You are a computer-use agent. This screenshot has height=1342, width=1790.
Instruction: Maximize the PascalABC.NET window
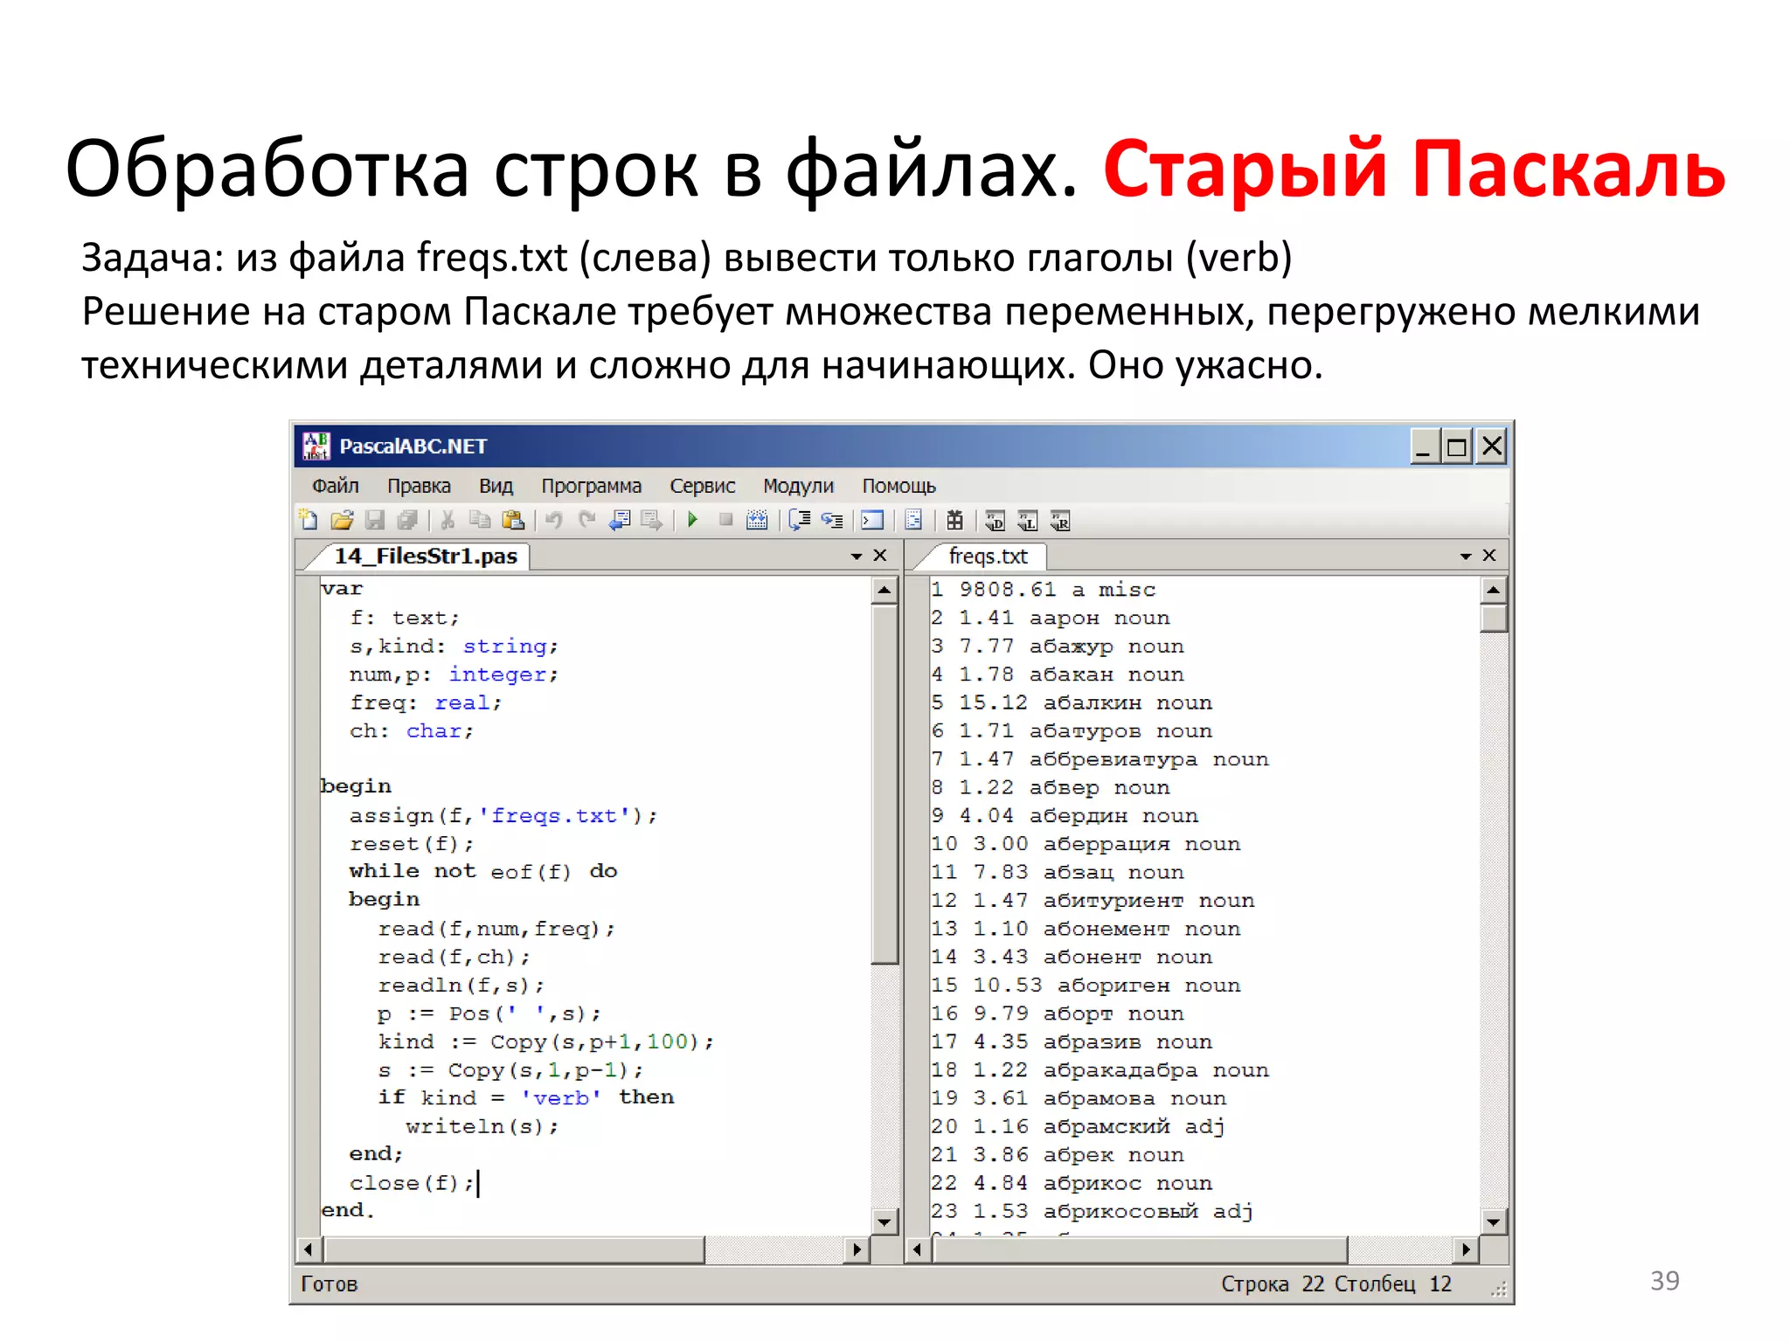point(1456,446)
